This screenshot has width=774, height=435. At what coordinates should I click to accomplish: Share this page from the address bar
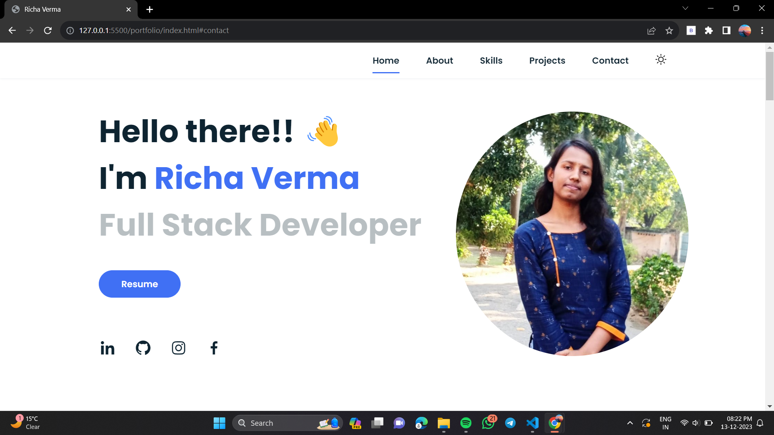651,31
